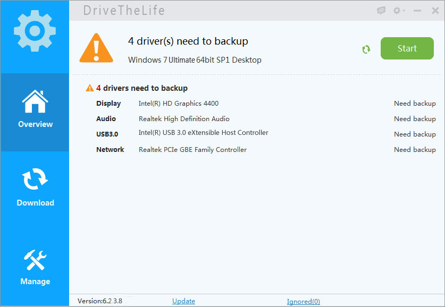The image size is (445, 307).
Task: Click small warning icon beside drivers heading
Action: click(90, 88)
